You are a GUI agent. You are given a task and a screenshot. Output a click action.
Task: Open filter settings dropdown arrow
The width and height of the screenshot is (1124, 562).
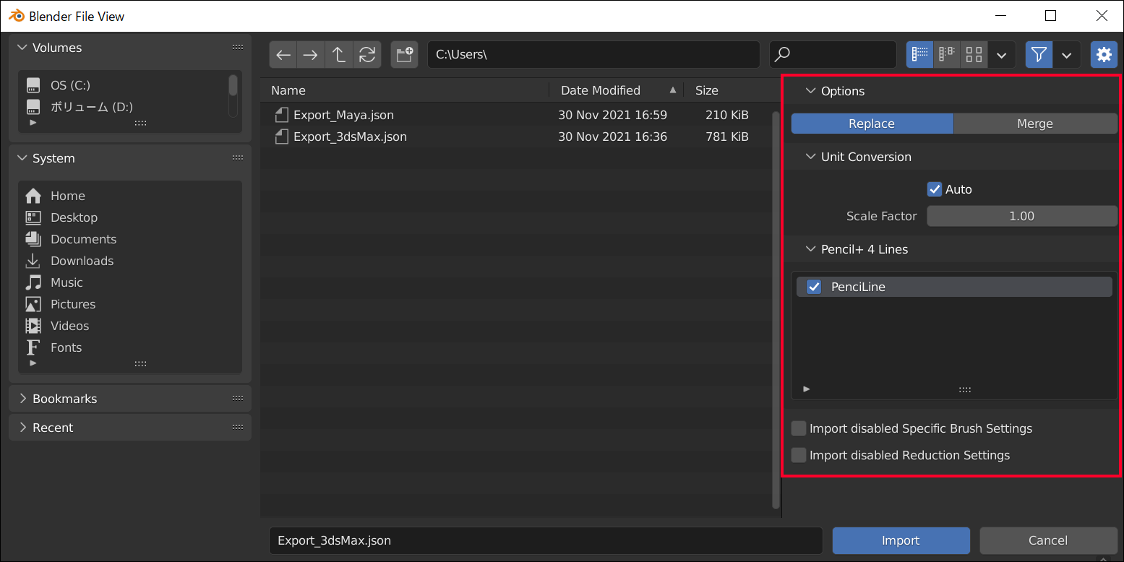(1067, 55)
